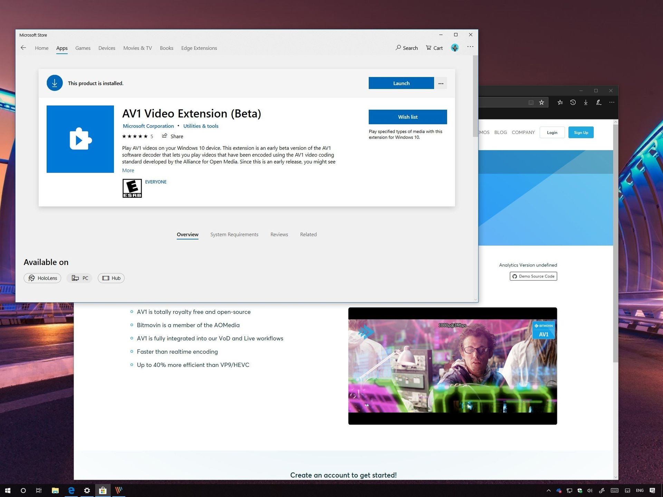Select the Hub availability filter
Viewport: 663px width, 497px height.
(111, 278)
